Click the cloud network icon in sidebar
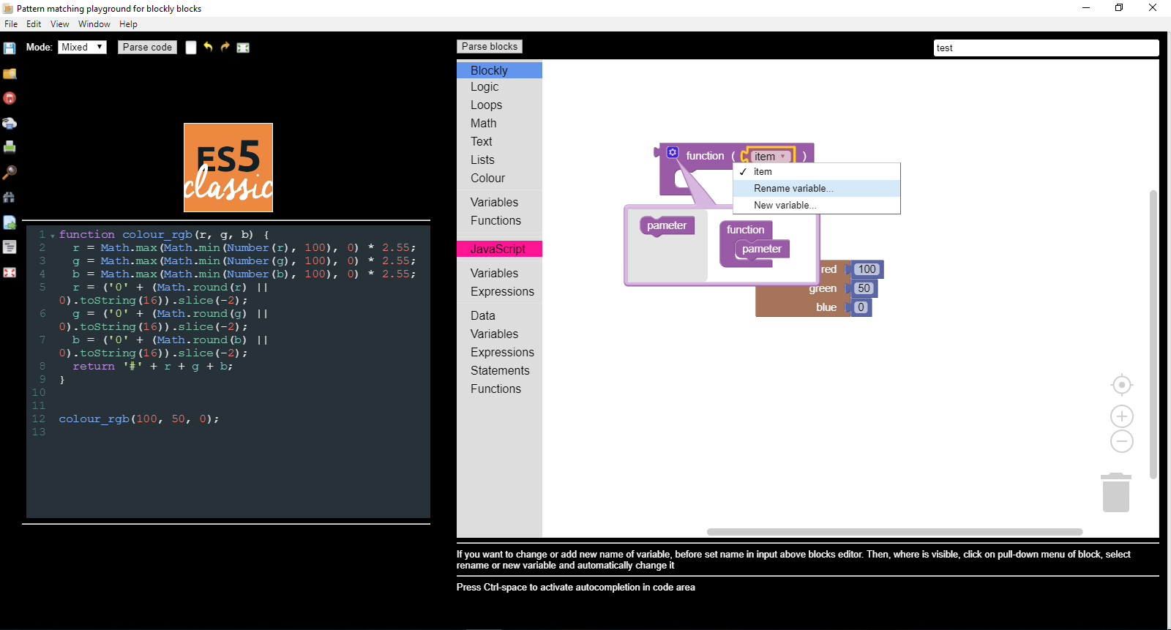Viewport: 1171px width, 630px height. [x=10, y=123]
